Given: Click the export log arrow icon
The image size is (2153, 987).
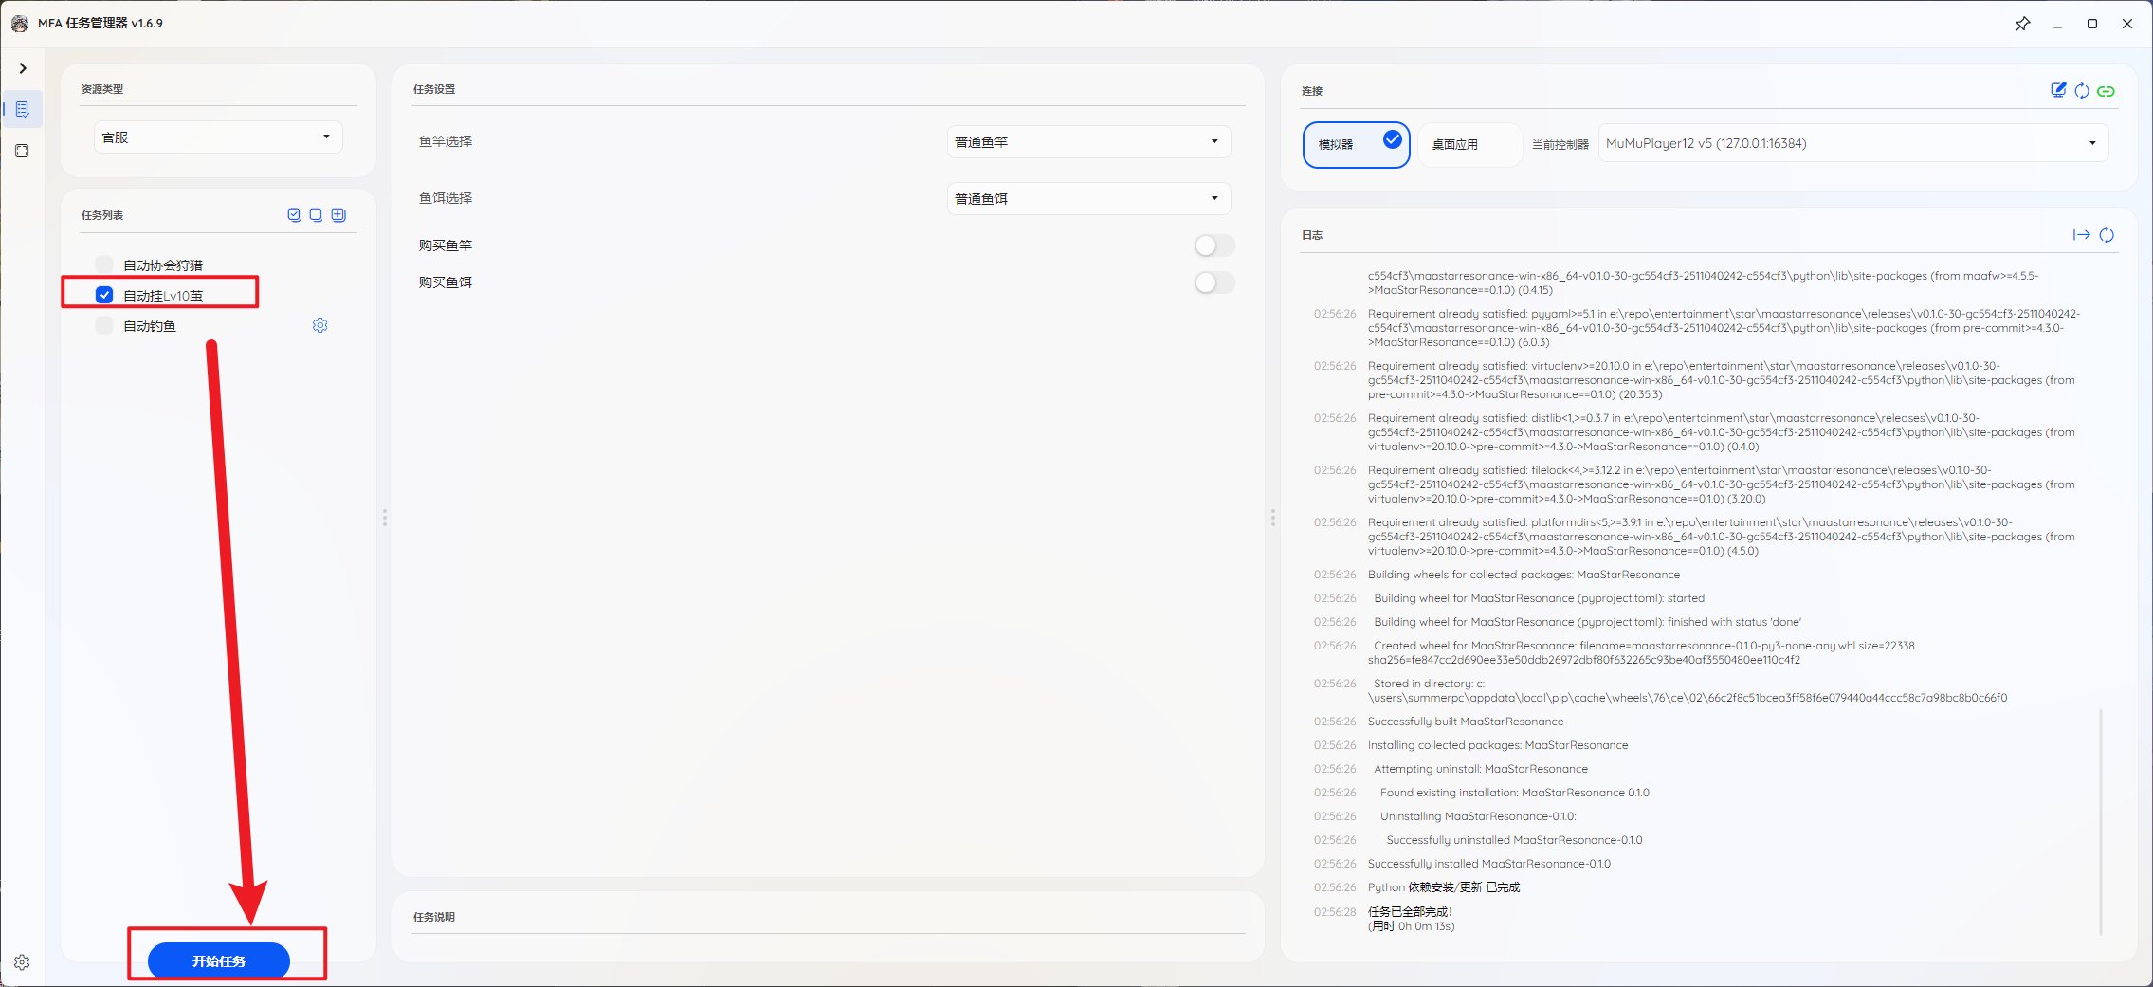Looking at the screenshot, I should [x=2081, y=235].
